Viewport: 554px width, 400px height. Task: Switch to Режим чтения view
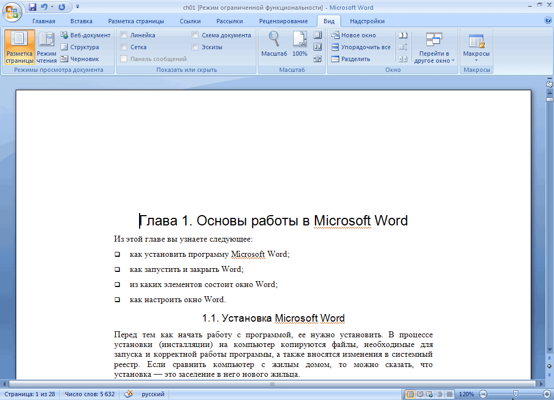pos(47,47)
